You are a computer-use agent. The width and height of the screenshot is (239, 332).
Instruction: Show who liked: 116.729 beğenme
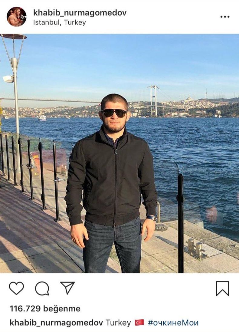pos(45,308)
